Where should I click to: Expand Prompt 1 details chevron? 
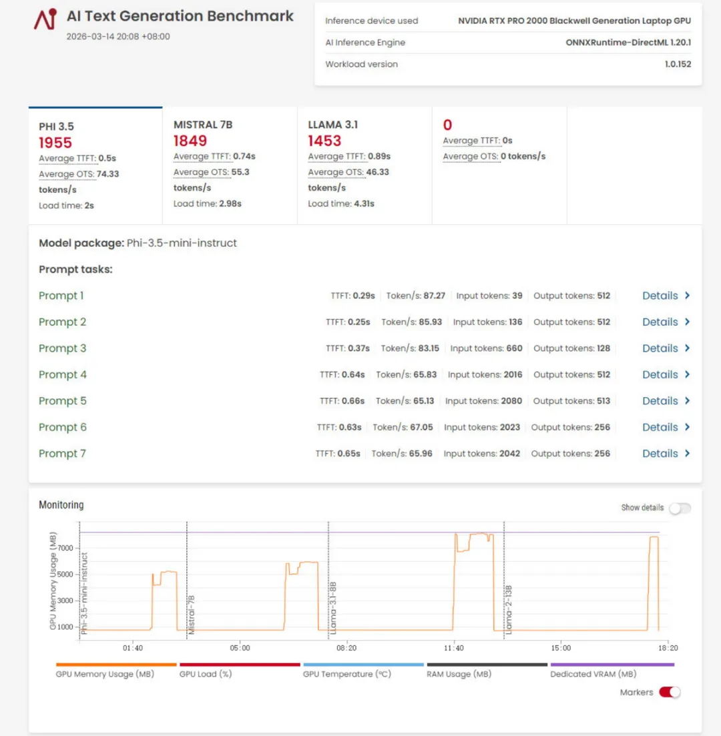tap(688, 296)
